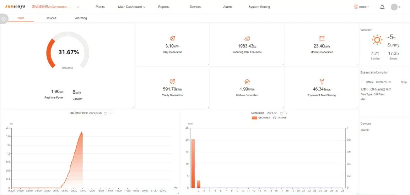Click resize corner of Efficiency card
The width and height of the screenshot is (410, 195).
[x=133, y=107]
